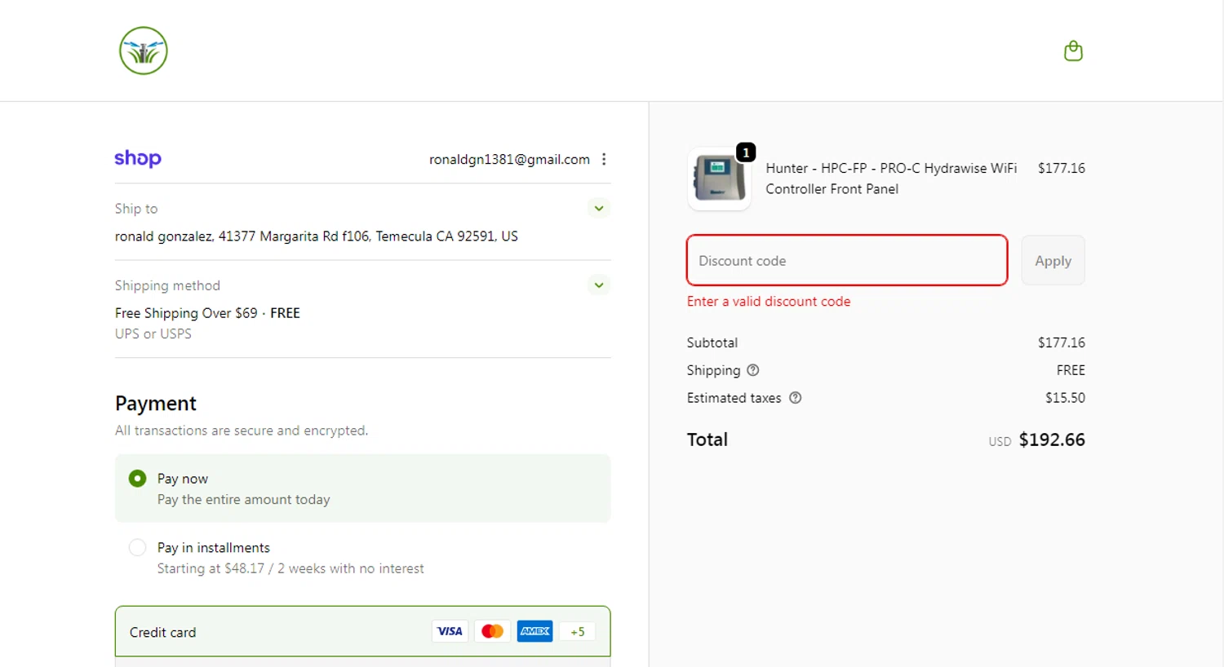
Task: Click into the Discount code field
Action: (847, 260)
